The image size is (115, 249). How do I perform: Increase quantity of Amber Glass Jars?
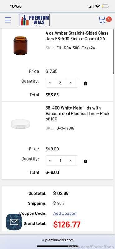click(x=71, y=83)
